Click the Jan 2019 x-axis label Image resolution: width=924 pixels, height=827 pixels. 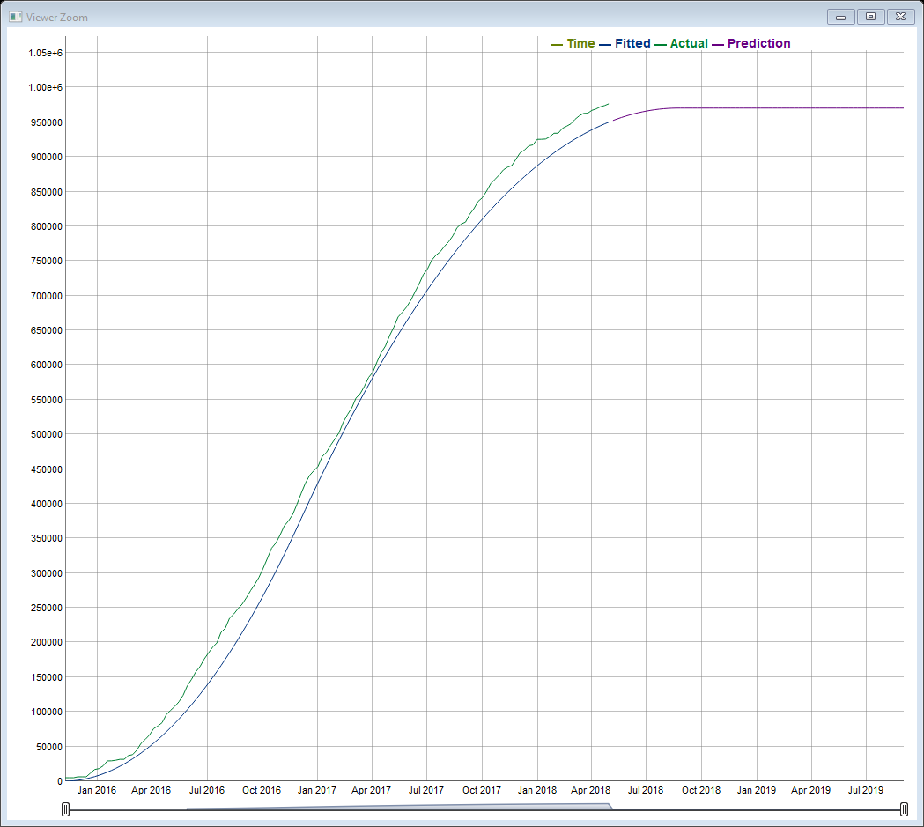point(757,791)
